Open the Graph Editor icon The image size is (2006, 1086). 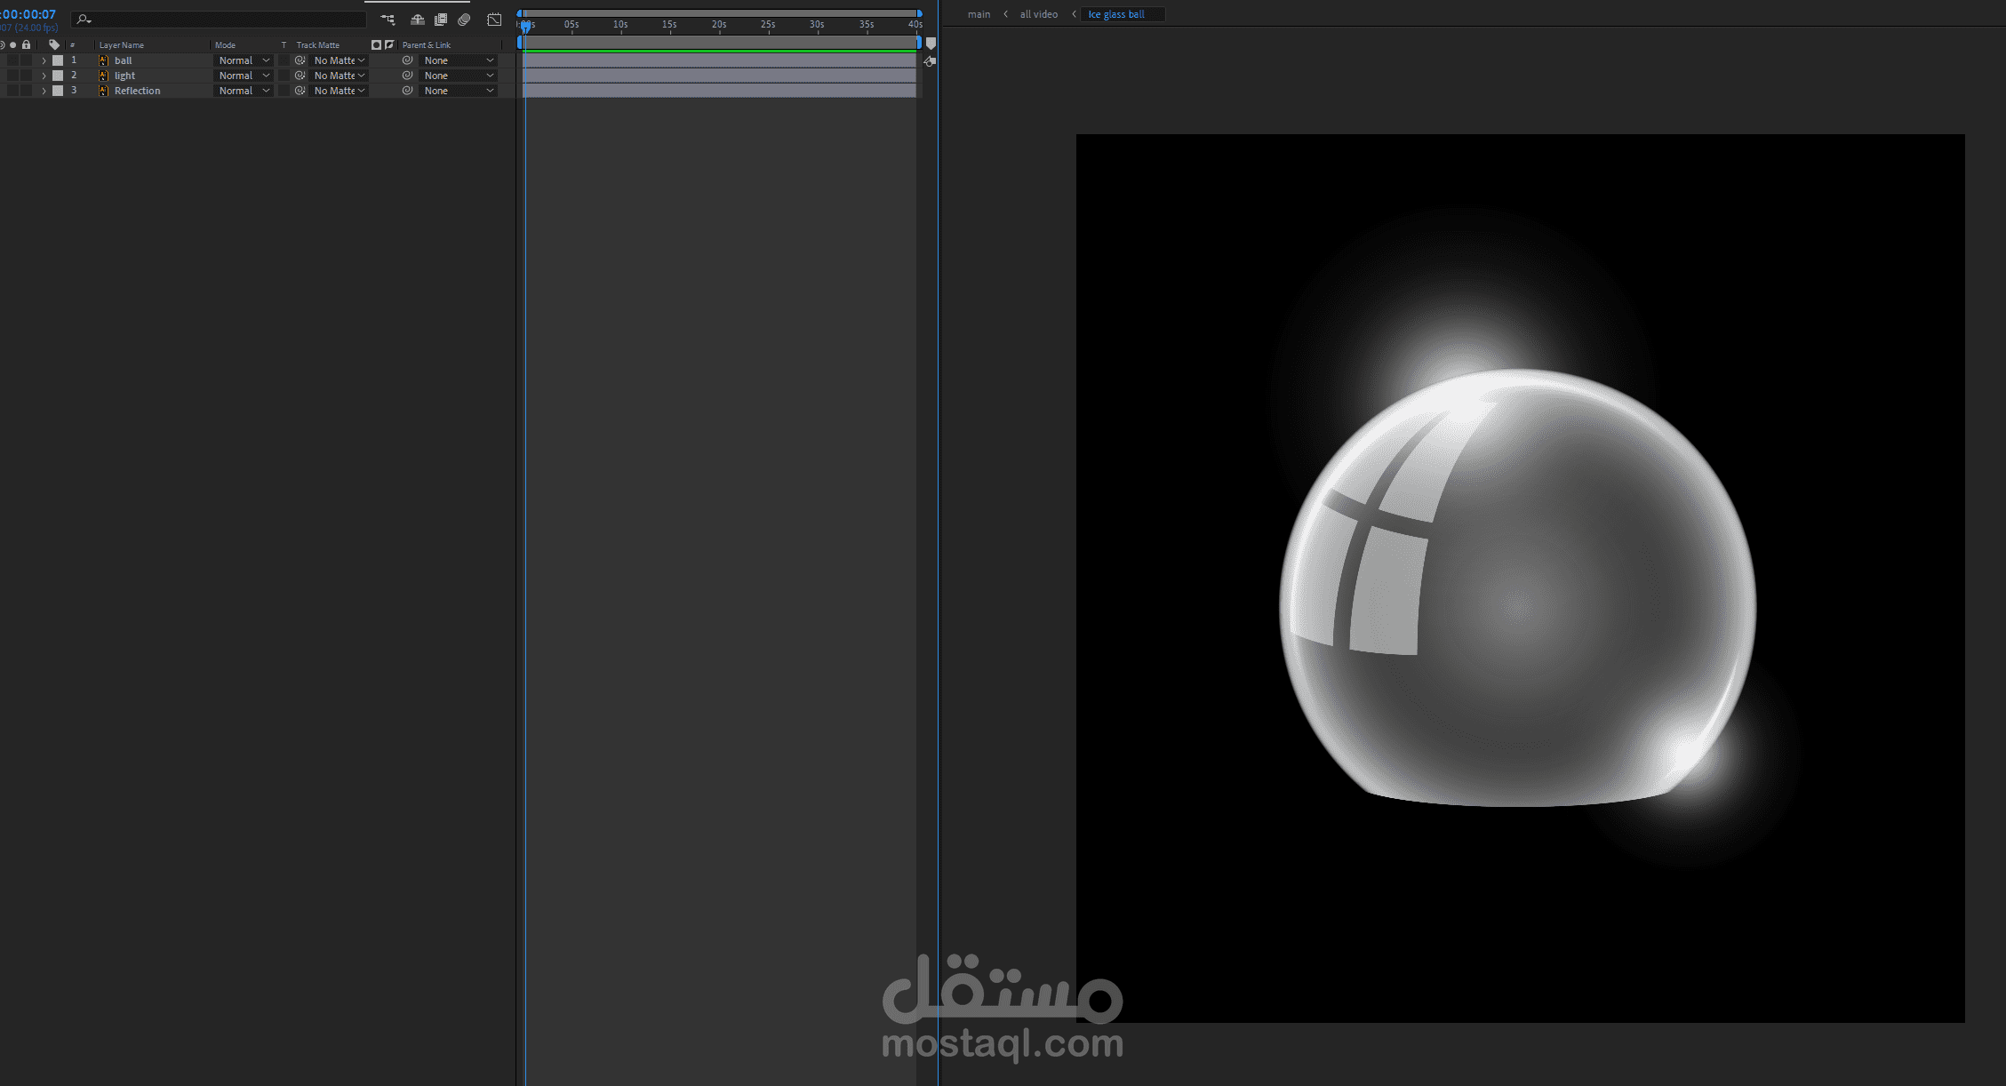tap(494, 20)
